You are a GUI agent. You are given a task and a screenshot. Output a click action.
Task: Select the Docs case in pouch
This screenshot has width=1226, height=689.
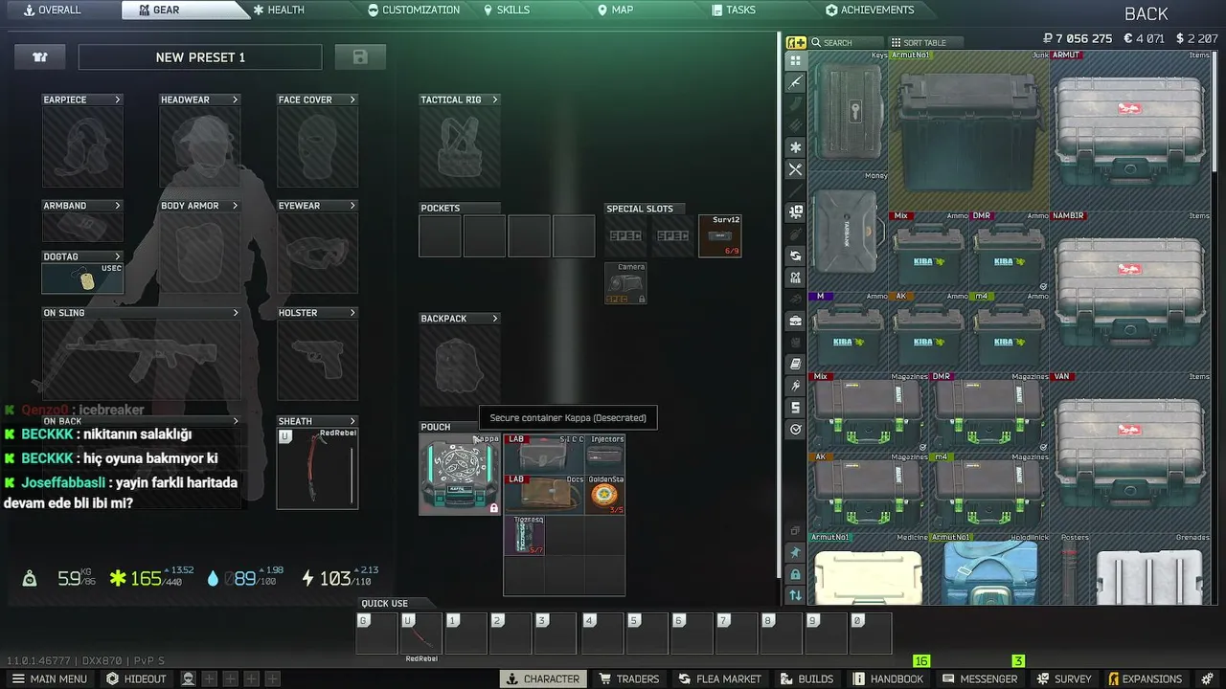pos(544,495)
